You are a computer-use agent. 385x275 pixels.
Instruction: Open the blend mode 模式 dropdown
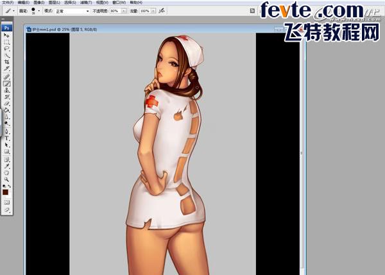click(73, 11)
